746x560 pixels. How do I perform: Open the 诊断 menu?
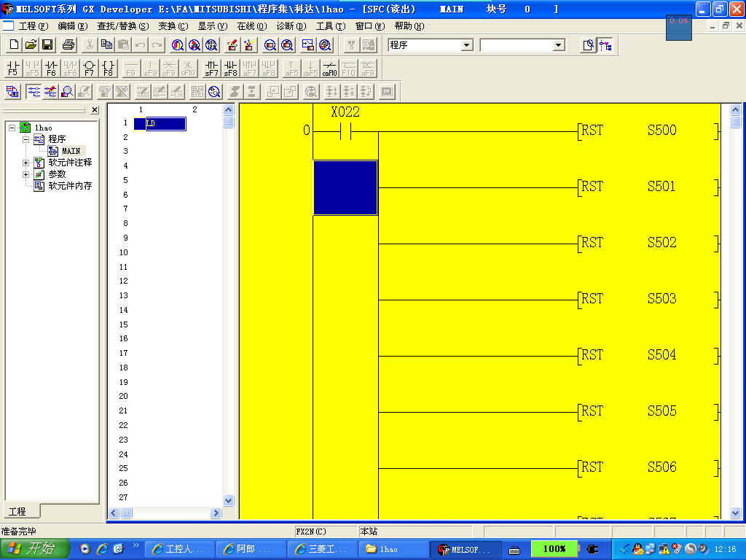pos(291,26)
